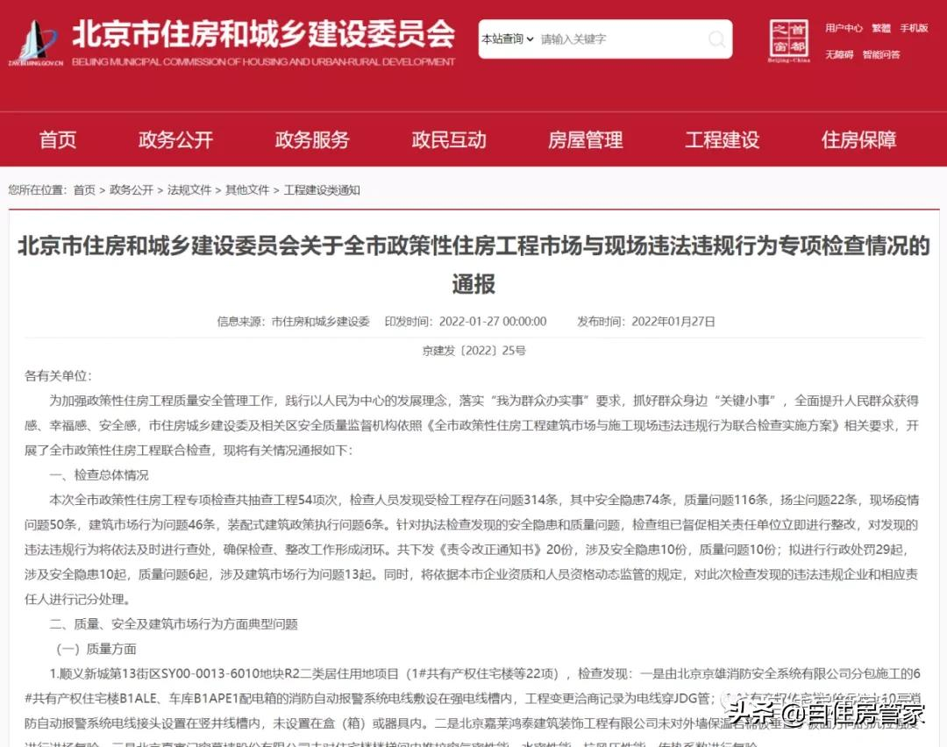Click the 印发时间 2022-01-27 00:00:00 text
Screen dimensions: 947x747
tap(466, 321)
